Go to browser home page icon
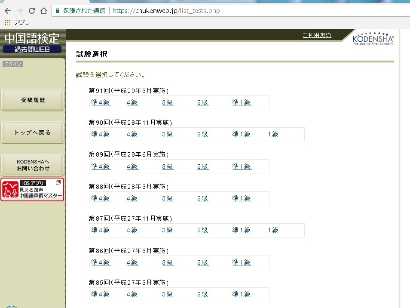Image resolution: width=410 pixels, height=308 pixels. coord(43,11)
